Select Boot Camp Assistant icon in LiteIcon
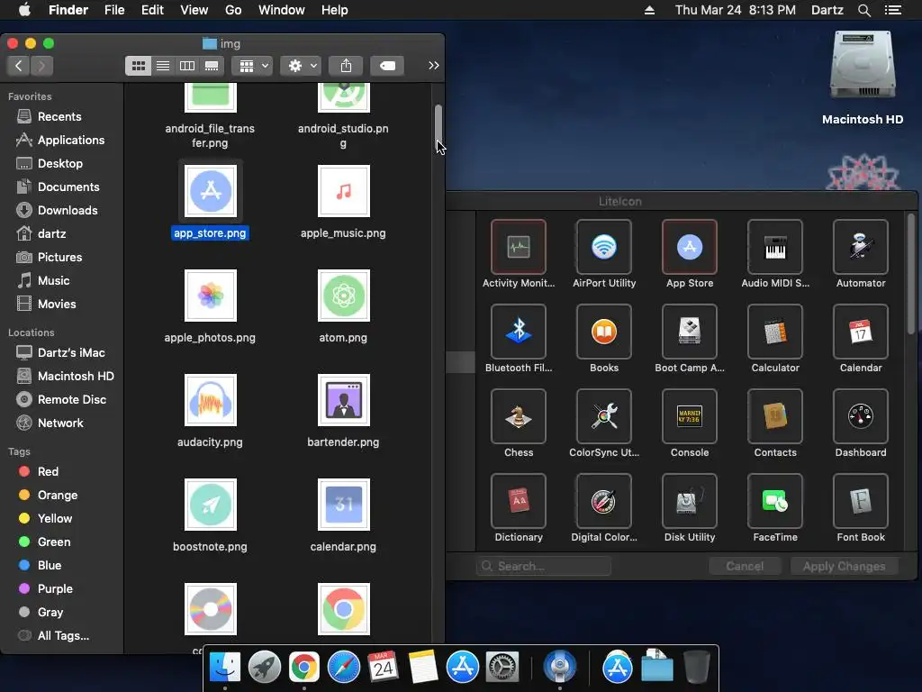922x692 pixels. pos(689,332)
